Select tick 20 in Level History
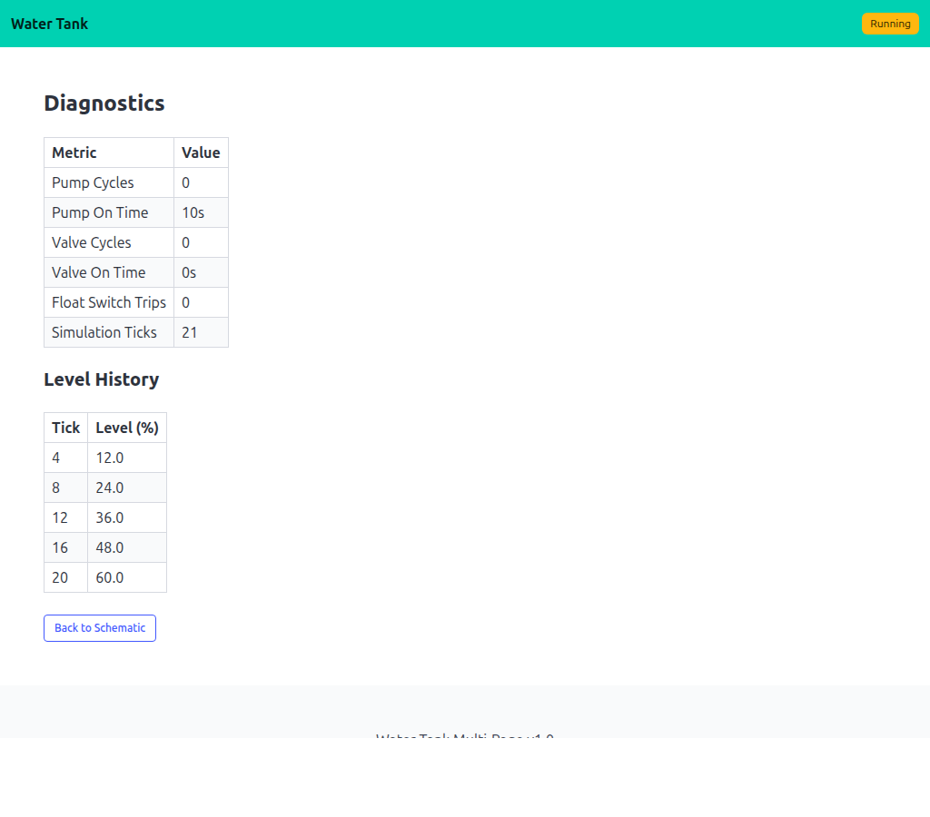This screenshot has height=817, width=930. [x=60, y=577]
